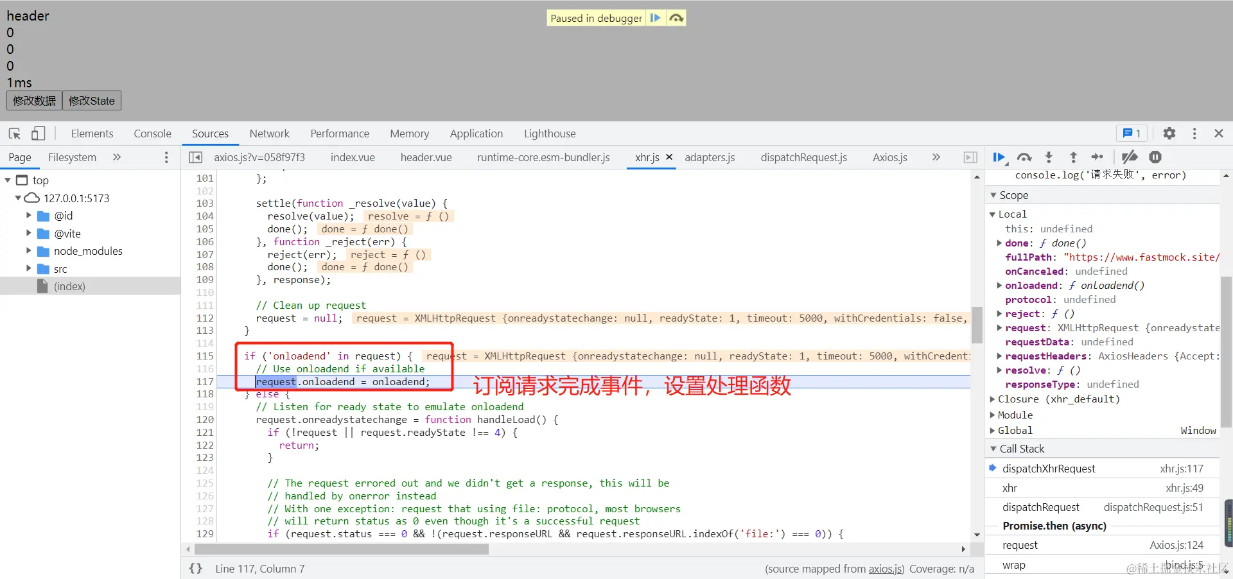Toggle deactivate breakpoints icon
This screenshot has height=579, width=1233.
point(1130,157)
